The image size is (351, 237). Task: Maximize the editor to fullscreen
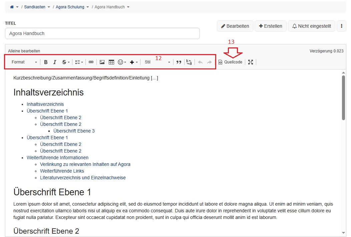tap(251, 62)
